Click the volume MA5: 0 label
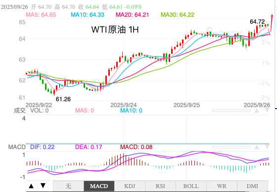Screen dimensions: 277x192 tap(85, 111)
